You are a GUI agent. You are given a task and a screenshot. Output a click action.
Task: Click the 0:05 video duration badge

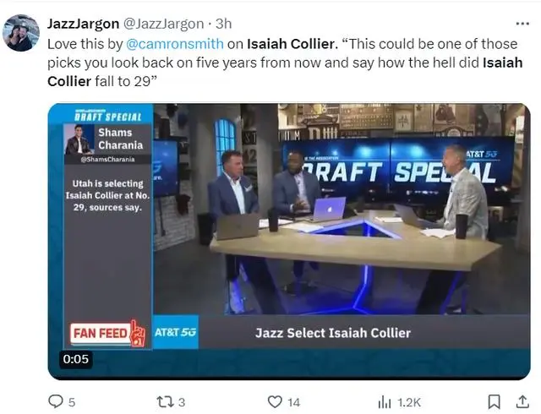coord(75,359)
